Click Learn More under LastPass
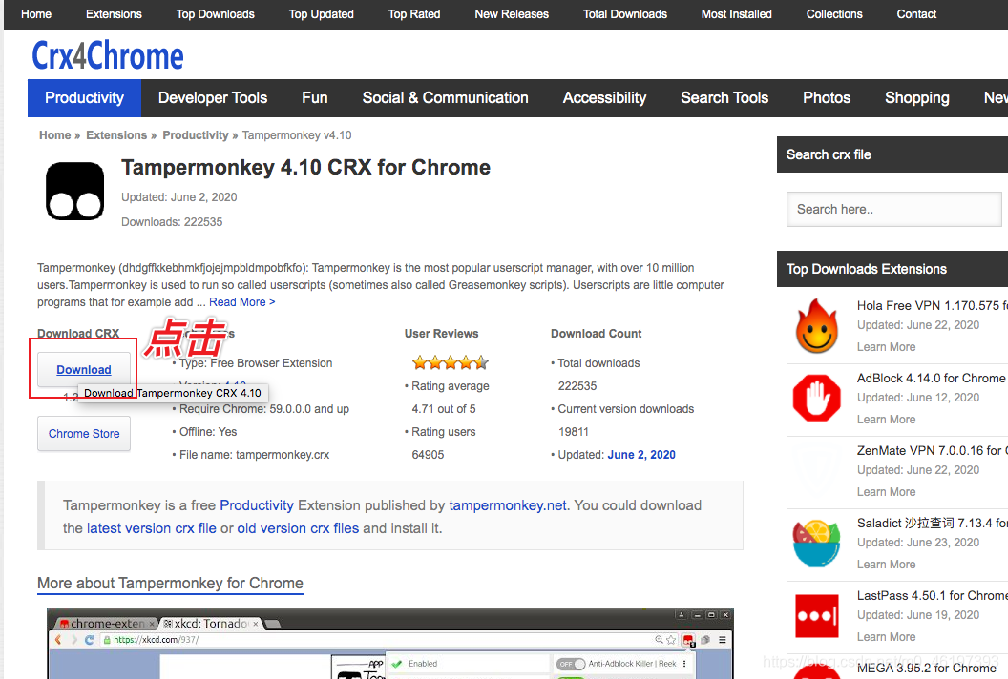The image size is (1008, 679). pos(886,637)
